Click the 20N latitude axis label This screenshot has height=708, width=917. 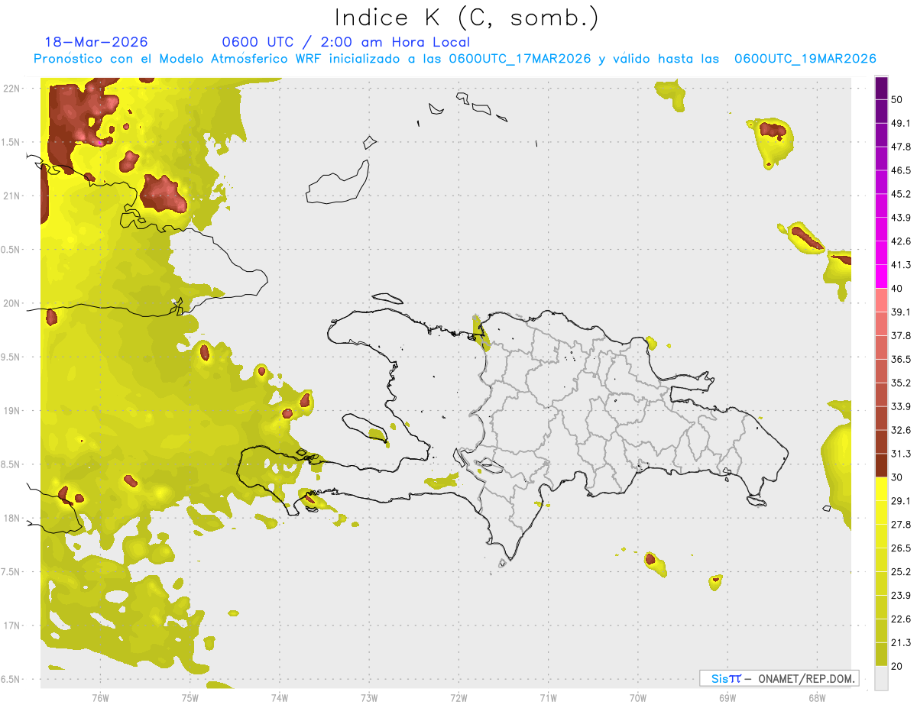12,303
